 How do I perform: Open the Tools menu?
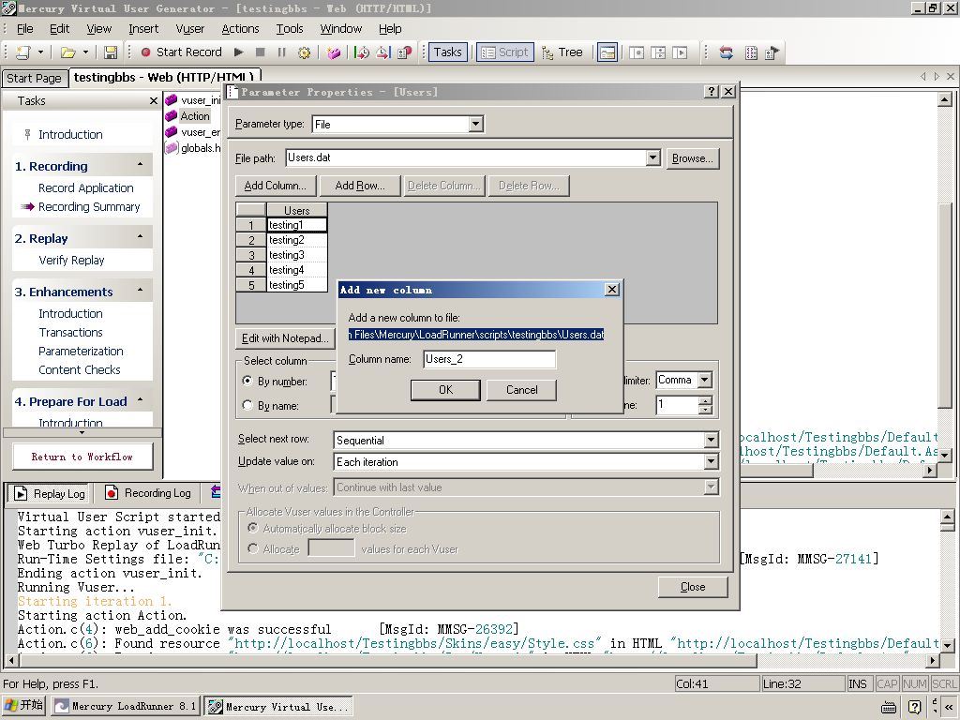pos(290,29)
